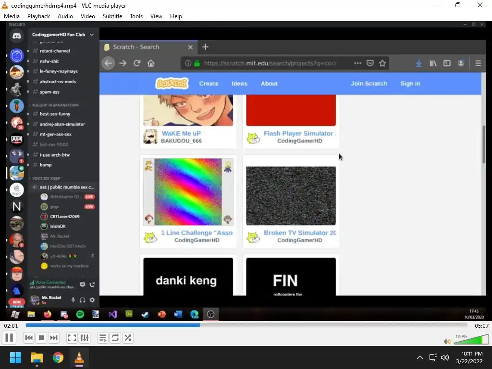Click the Discord screen share icon
The height and width of the screenshot is (369, 492).
[x=83, y=284]
